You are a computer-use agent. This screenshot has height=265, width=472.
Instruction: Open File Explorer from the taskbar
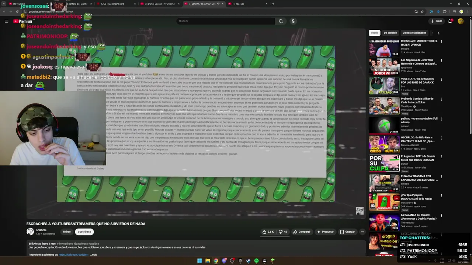pos(208,261)
